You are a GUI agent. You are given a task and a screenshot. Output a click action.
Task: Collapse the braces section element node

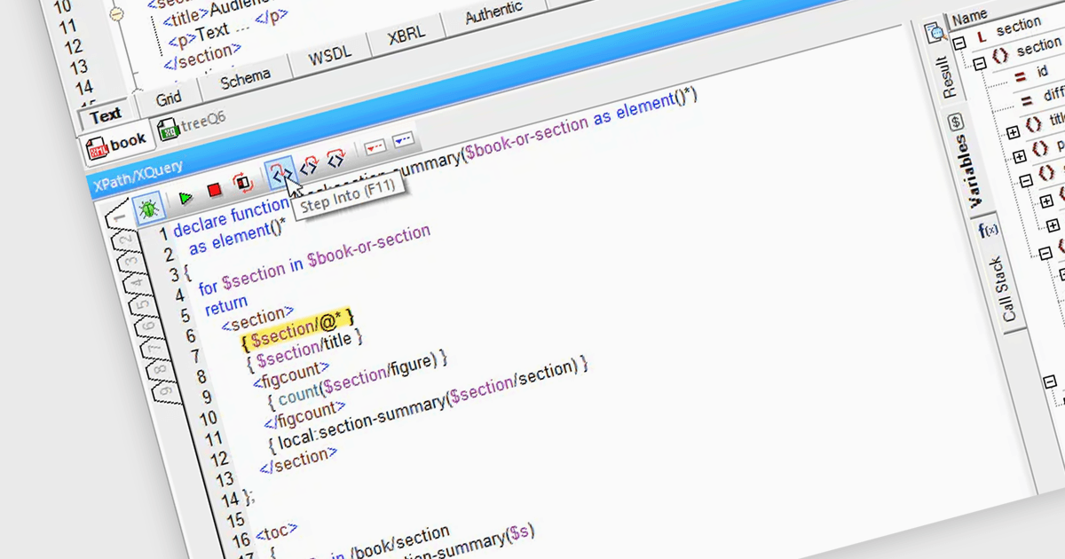pos(979,63)
